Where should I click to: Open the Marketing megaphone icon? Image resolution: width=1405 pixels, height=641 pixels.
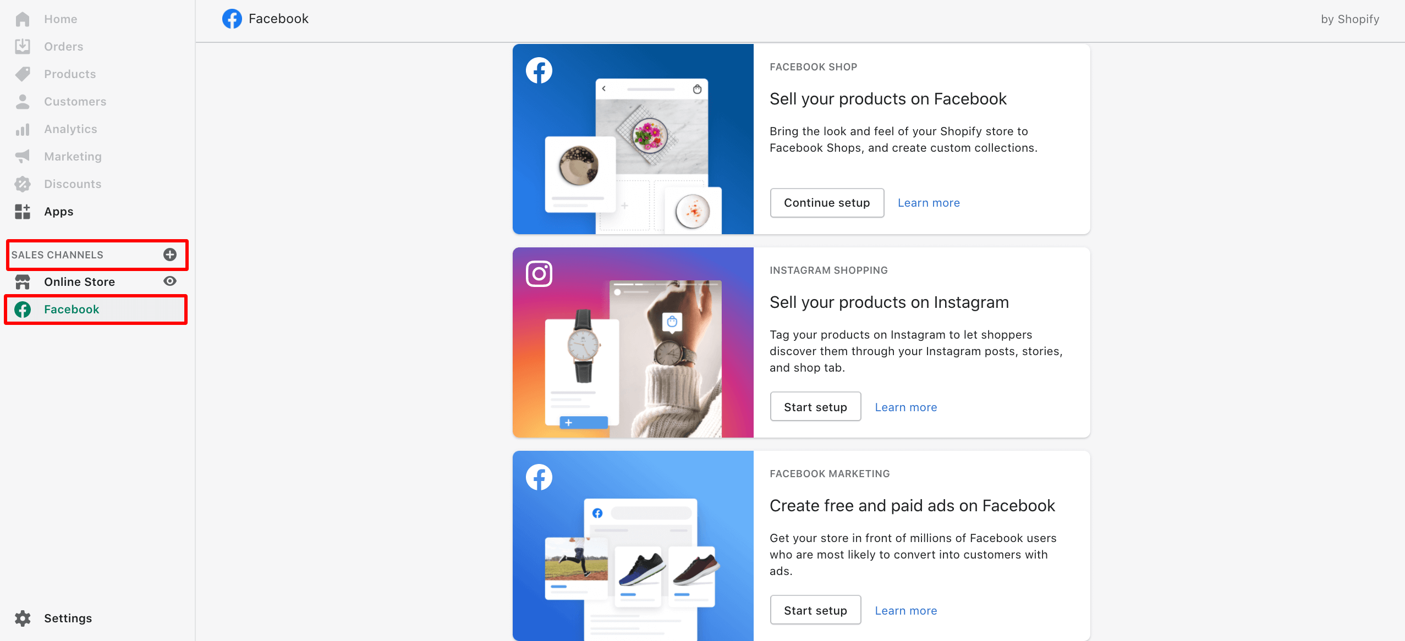(x=23, y=157)
